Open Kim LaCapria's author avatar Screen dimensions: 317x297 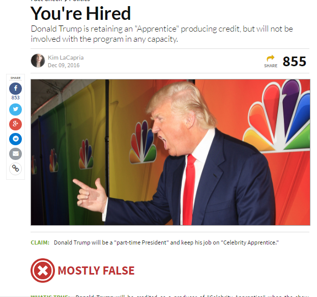[x=38, y=61]
